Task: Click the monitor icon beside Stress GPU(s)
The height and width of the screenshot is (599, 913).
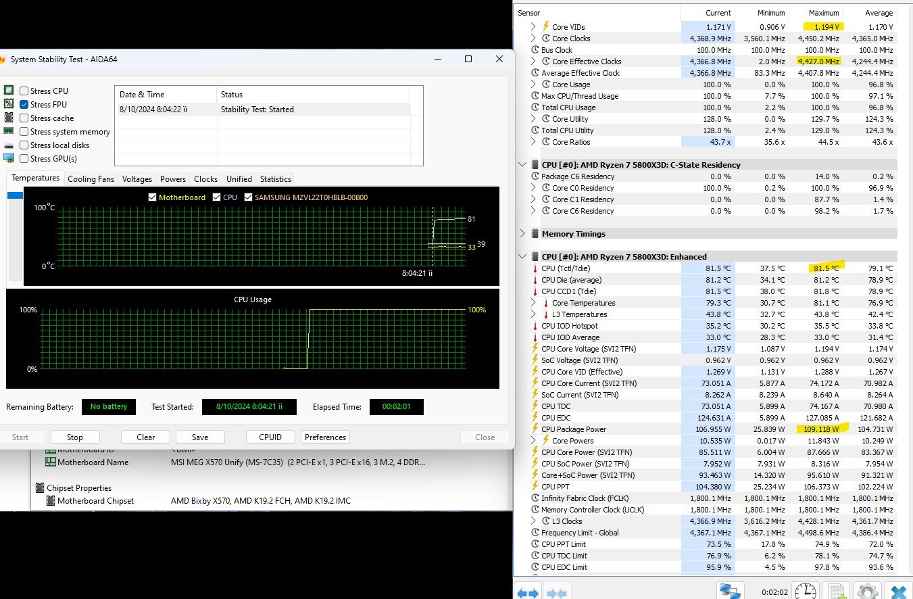Action: 9,158
